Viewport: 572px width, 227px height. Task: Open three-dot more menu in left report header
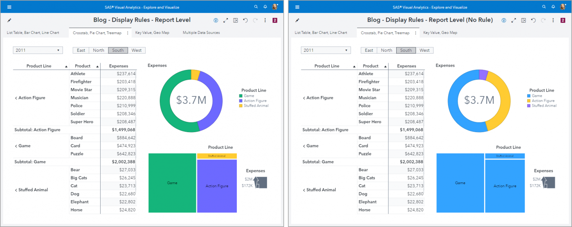click(265, 20)
